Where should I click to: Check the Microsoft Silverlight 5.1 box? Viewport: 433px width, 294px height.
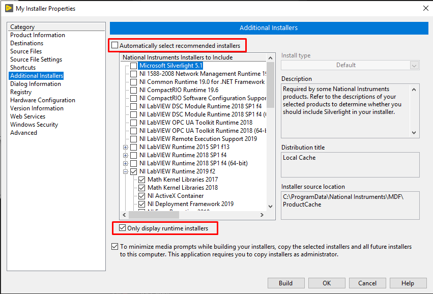point(134,66)
